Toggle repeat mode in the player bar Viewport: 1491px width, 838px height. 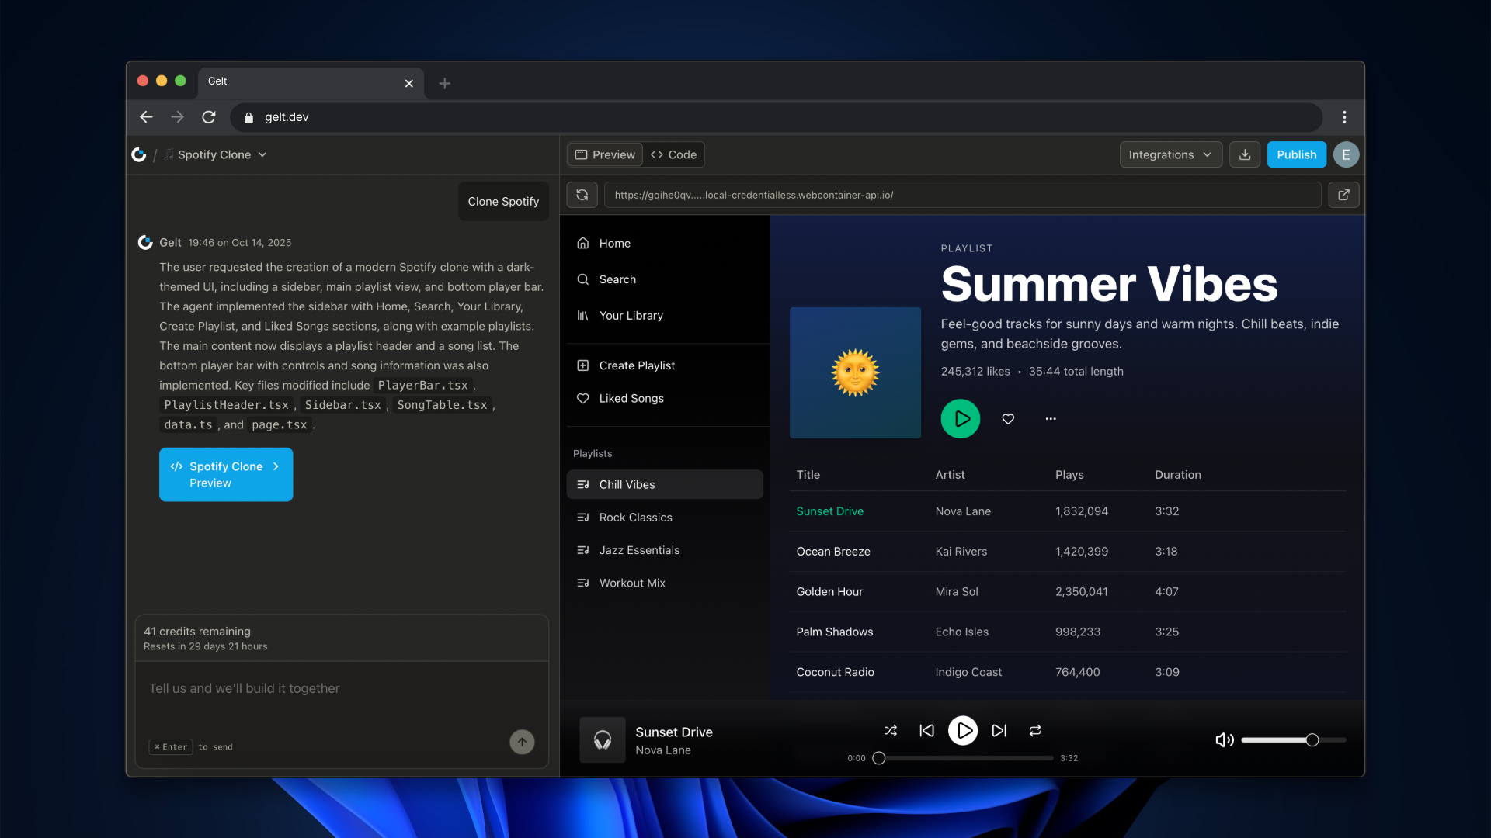(x=1035, y=730)
